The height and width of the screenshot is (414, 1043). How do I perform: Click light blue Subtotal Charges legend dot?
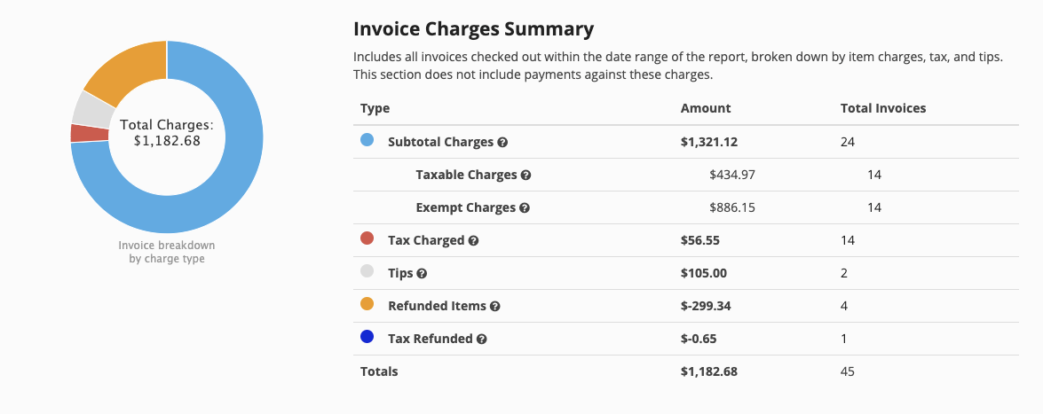pos(367,140)
